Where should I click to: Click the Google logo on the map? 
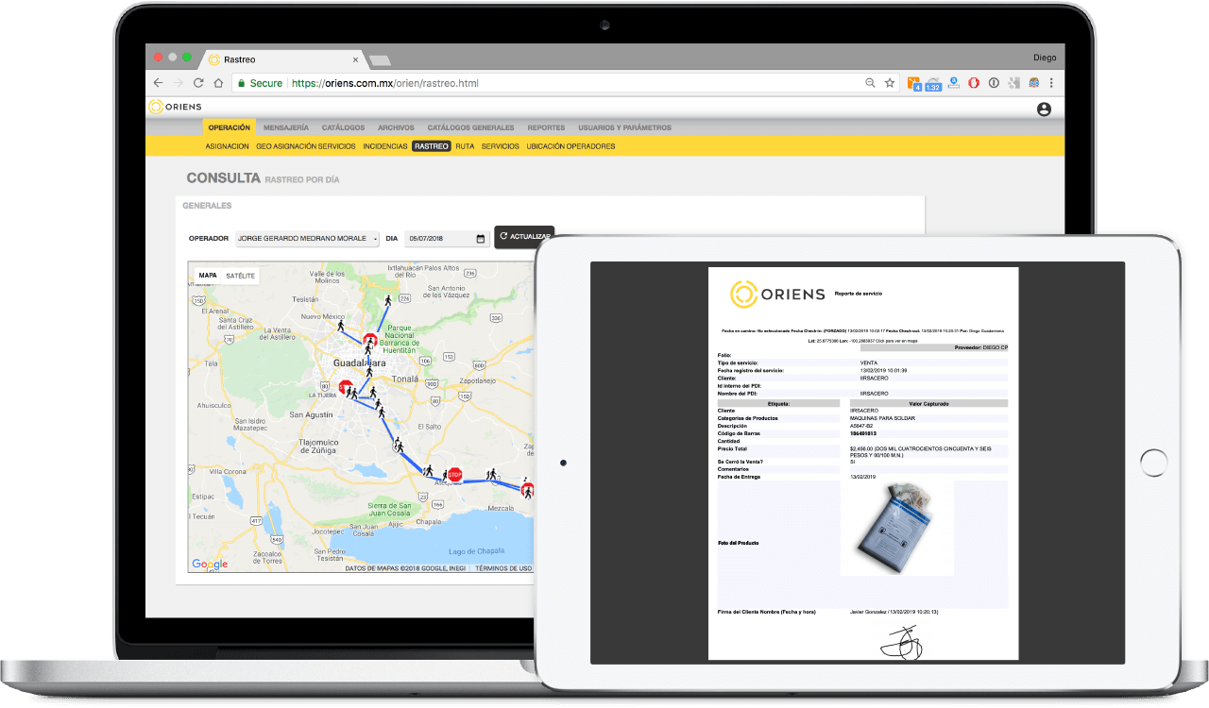(x=210, y=565)
